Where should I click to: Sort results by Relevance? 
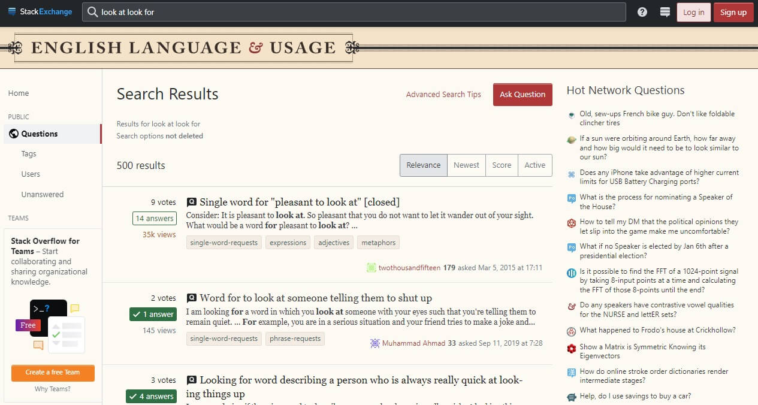click(424, 165)
